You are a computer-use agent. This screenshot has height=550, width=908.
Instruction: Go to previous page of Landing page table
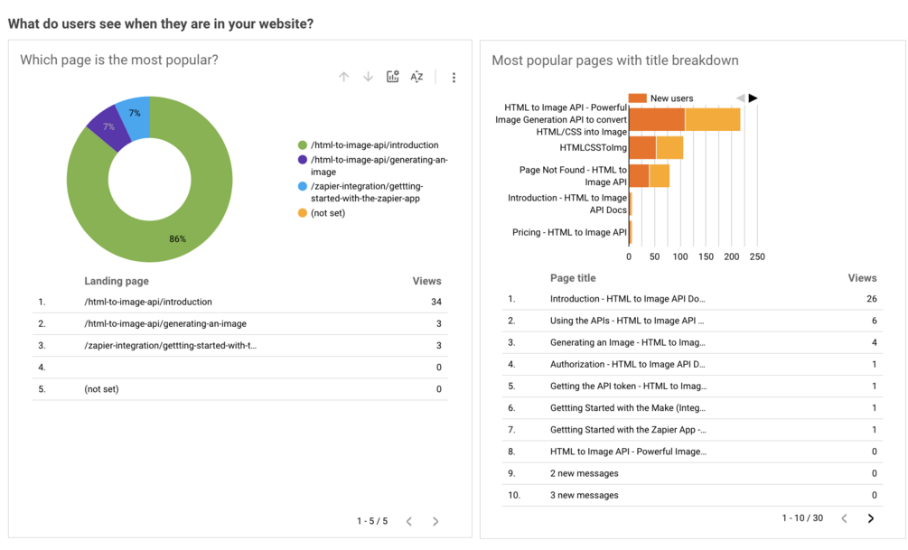coord(409,521)
